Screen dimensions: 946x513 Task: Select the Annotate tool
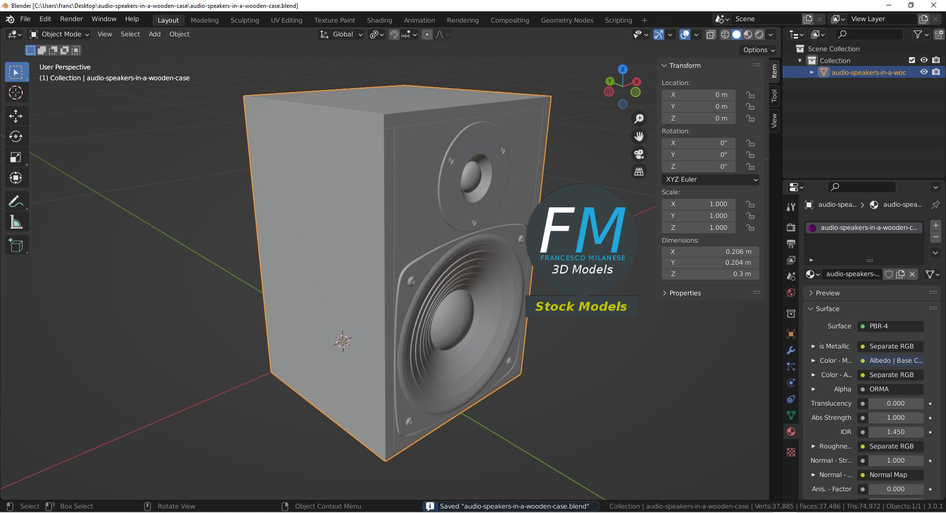click(16, 201)
